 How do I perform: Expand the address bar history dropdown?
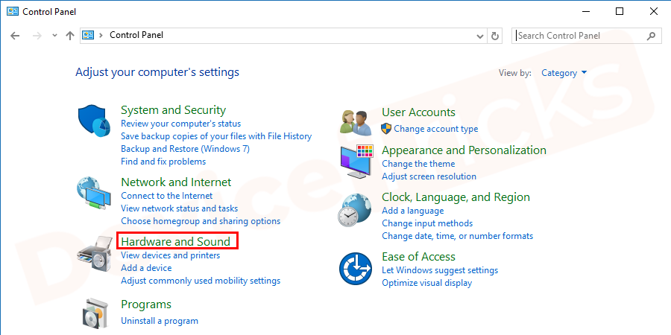(480, 35)
